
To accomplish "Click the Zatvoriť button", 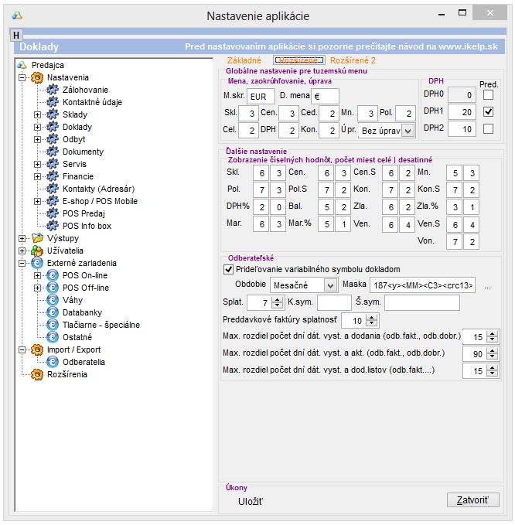I will (x=472, y=499).
